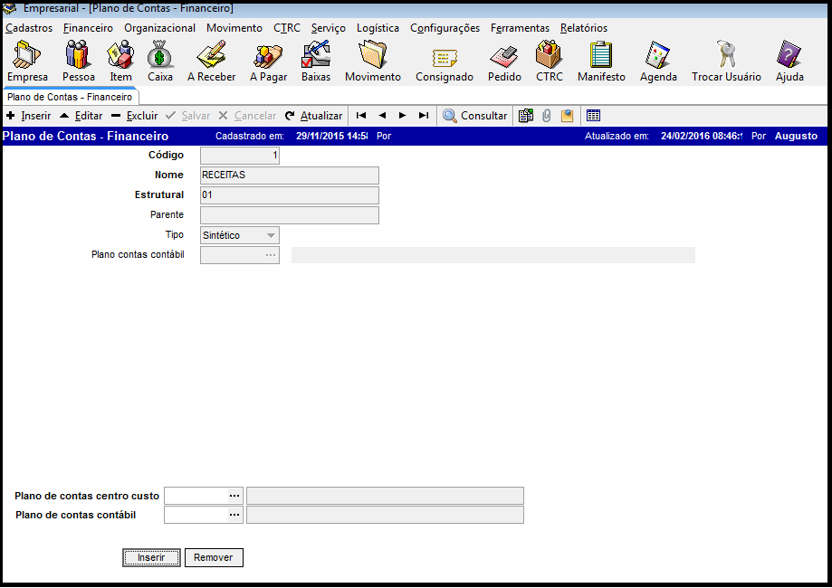This screenshot has height=588, width=832.
Task: Click Consultar in the toolbar
Action: click(475, 116)
